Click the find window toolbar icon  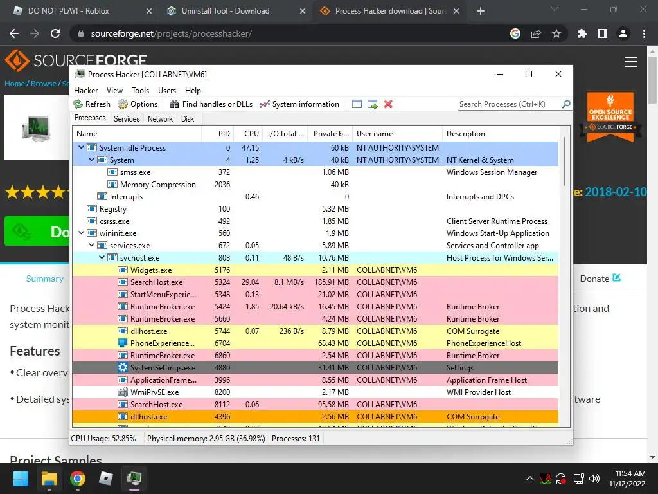[x=357, y=104]
